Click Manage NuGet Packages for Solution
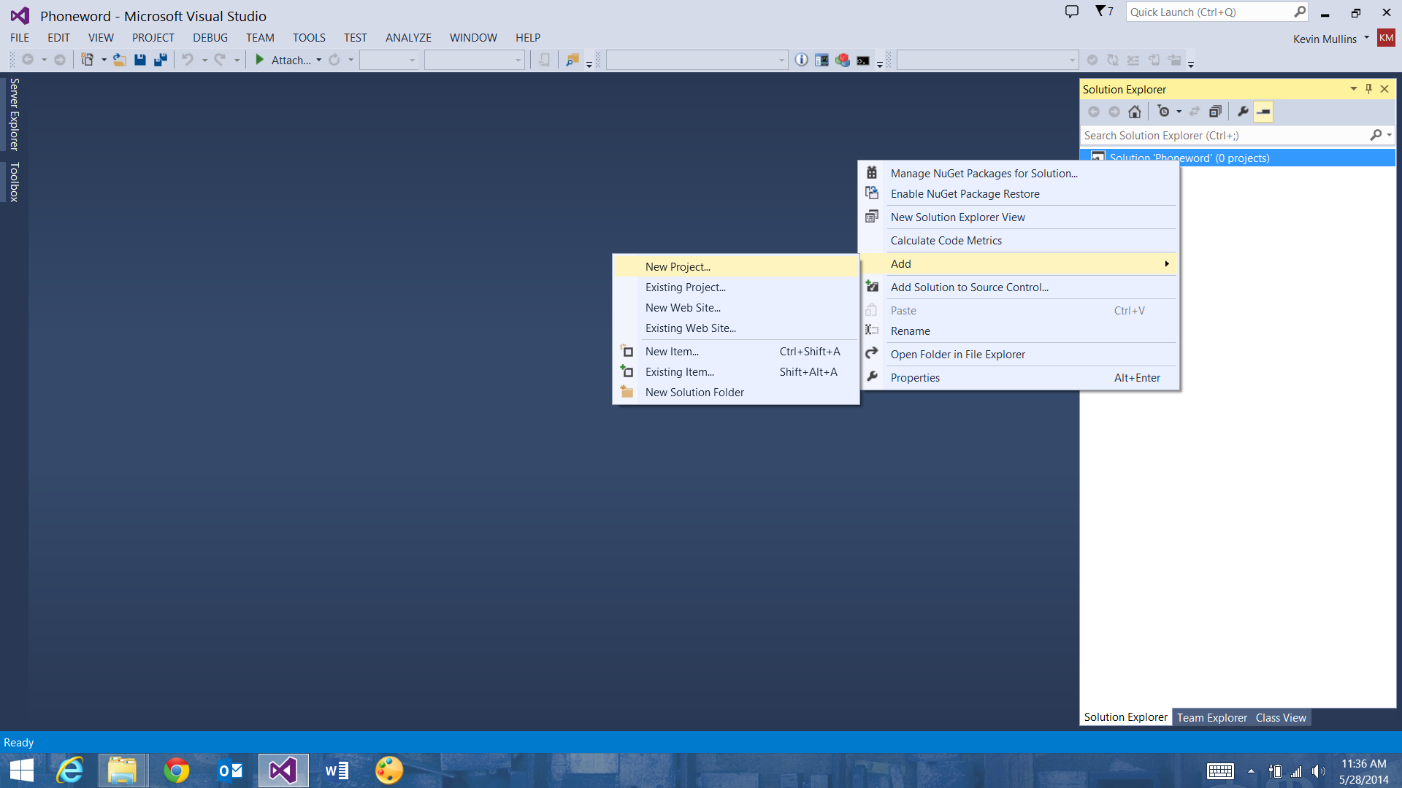 tap(984, 174)
